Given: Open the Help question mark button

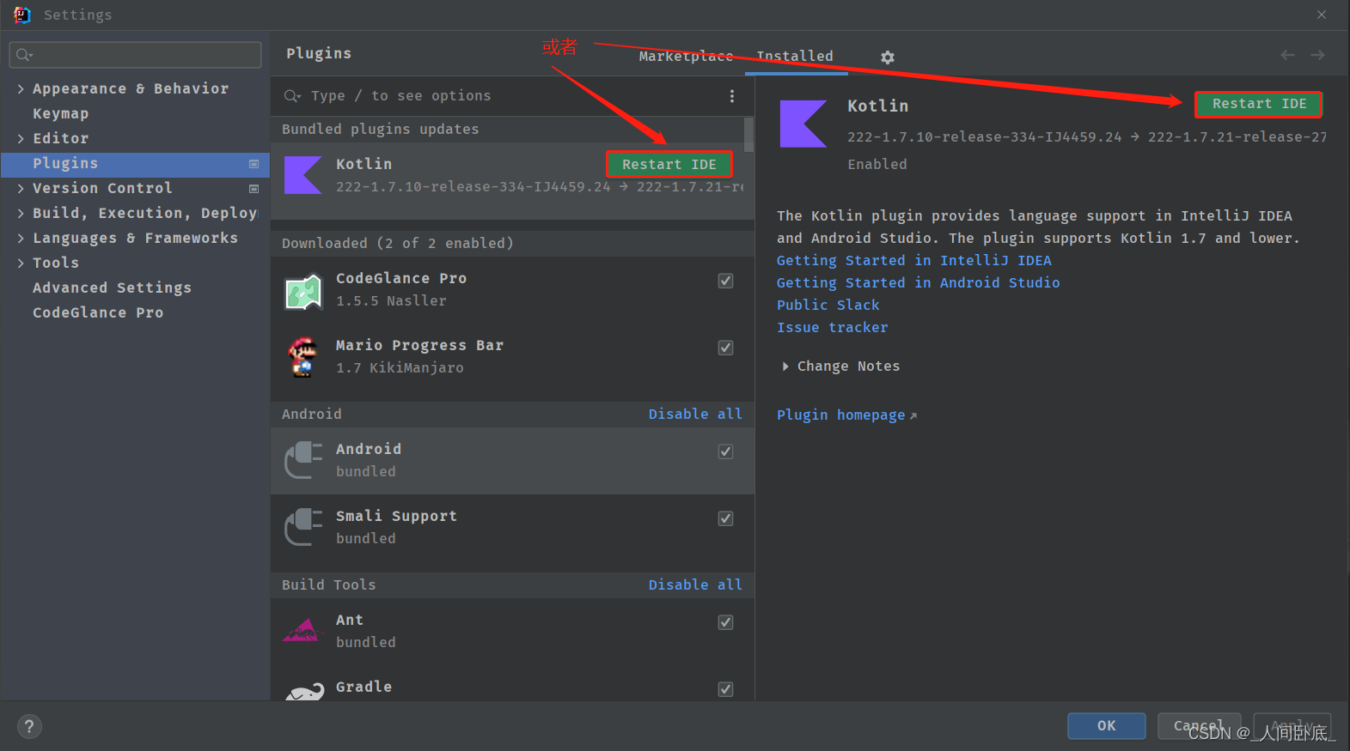Looking at the screenshot, I should (x=29, y=727).
